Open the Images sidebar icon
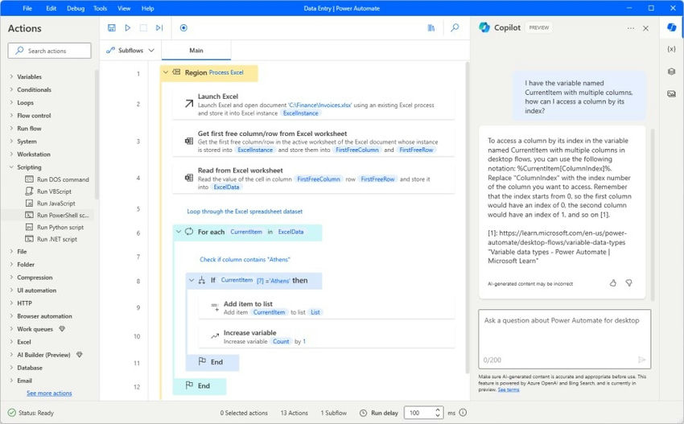The height and width of the screenshot is (424, 684). [672, 93]
